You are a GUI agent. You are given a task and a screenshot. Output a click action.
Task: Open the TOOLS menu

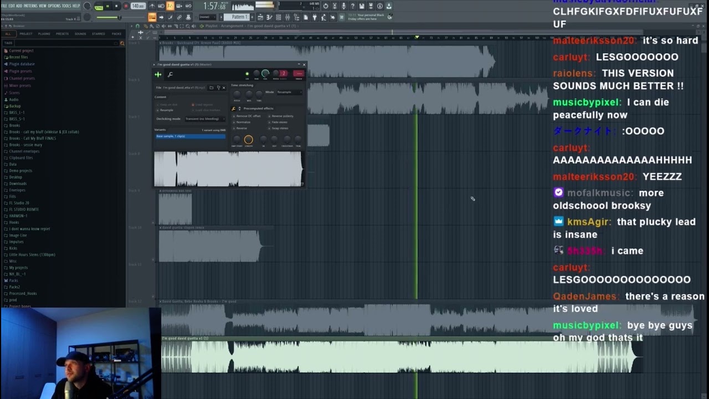click(x=66, y=6)
